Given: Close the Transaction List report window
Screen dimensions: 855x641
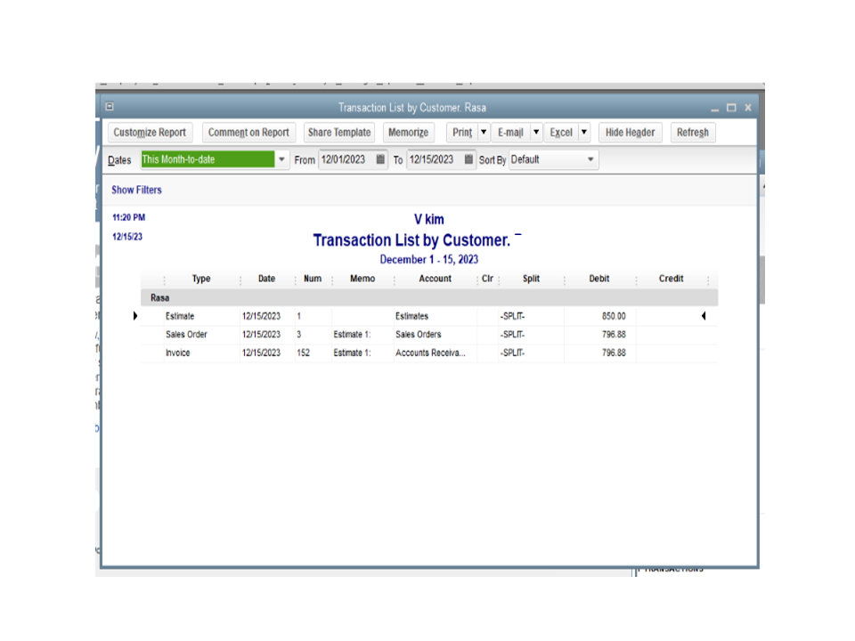Looking at the screenshot, I should (748, 108).
